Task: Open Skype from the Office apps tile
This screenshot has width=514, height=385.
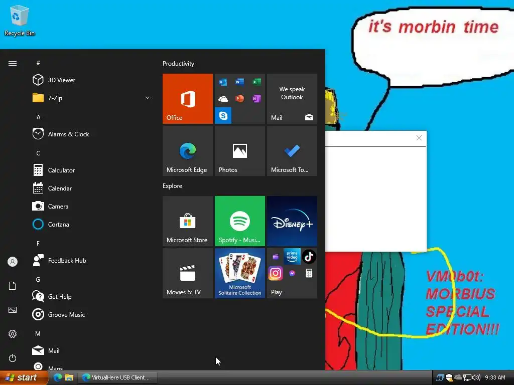Action: (x=223, y=116)
